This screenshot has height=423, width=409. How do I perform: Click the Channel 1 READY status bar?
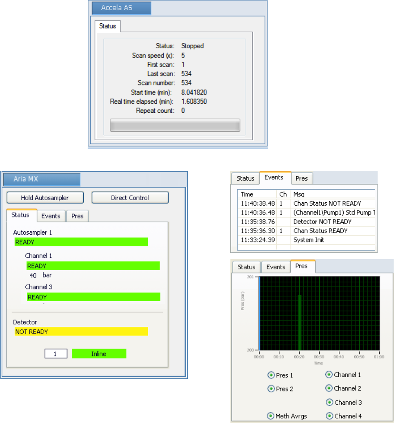coord(93,266)
